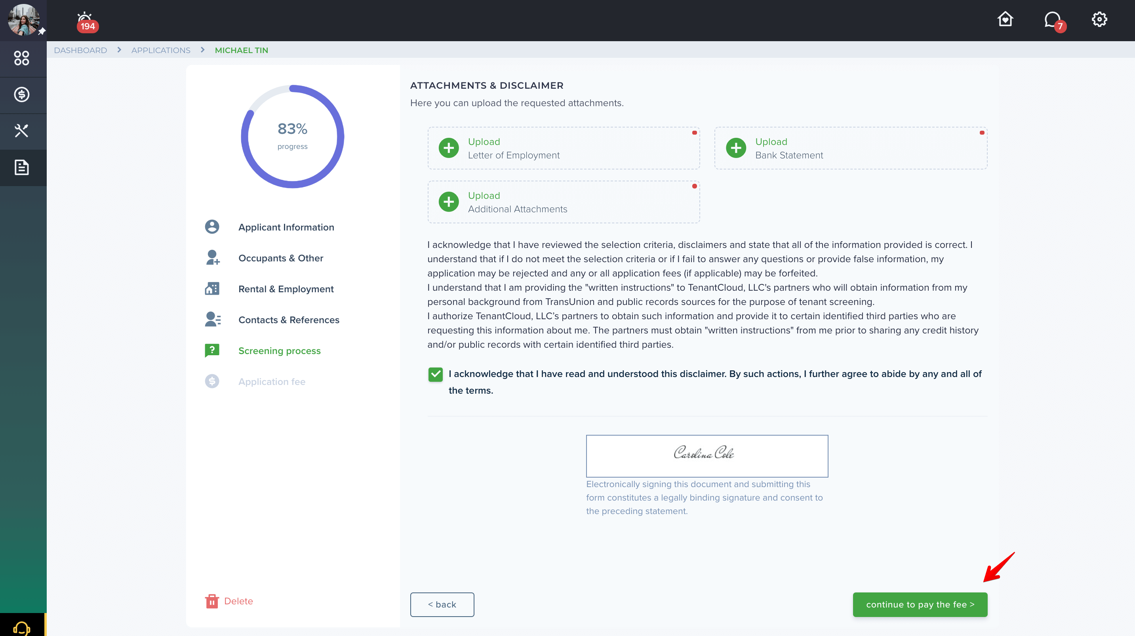Go to Rental & Employment step
This screenshot has height=636, width=1135.
286,289
